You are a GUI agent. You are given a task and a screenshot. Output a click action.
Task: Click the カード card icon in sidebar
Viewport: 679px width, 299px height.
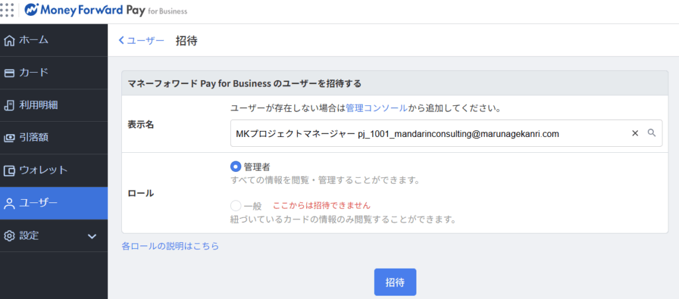[9, 73]
